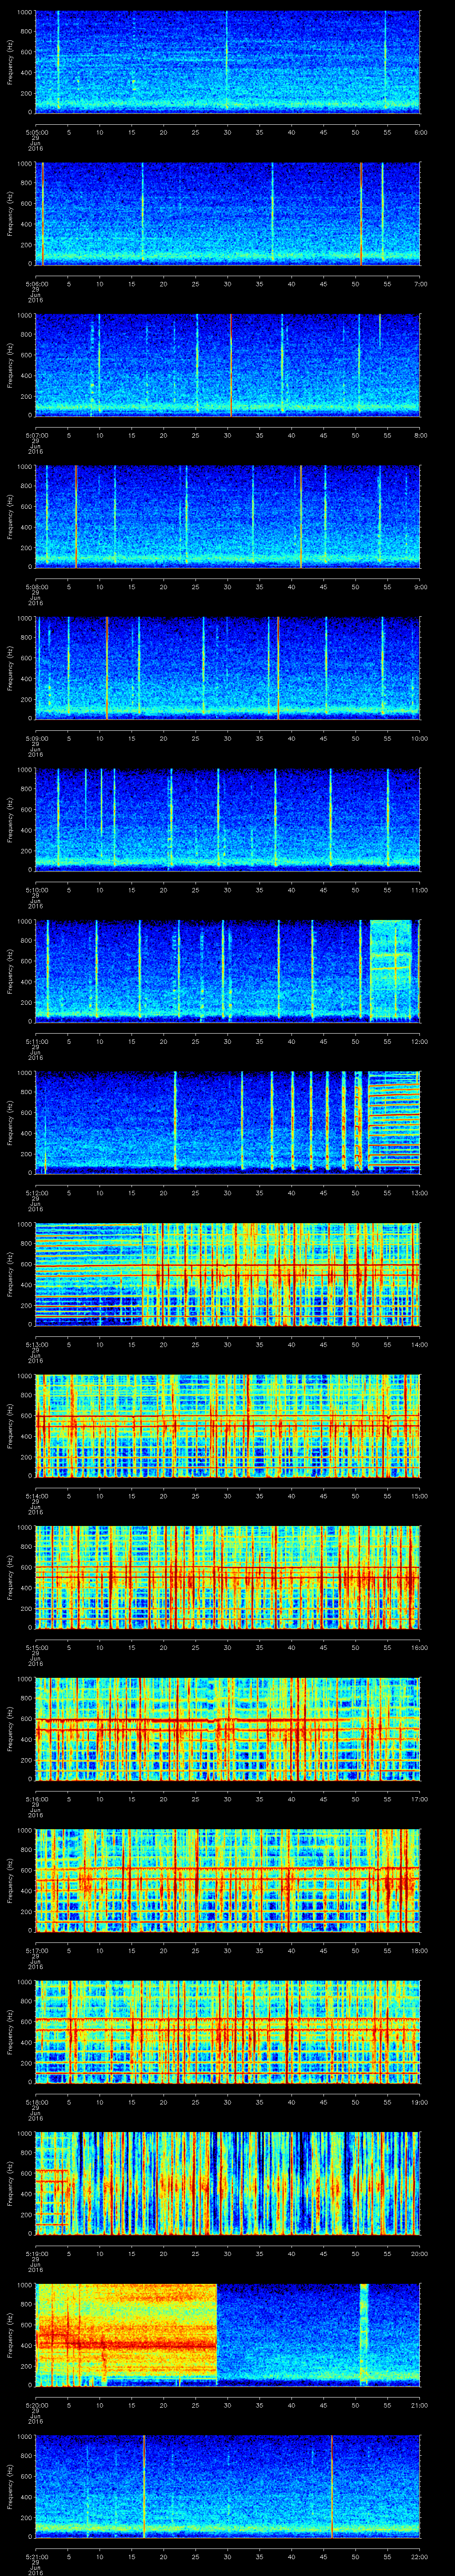Select the 5:11:00 spectrogram panel
455x2576 pixels.
tap(228, 971)
